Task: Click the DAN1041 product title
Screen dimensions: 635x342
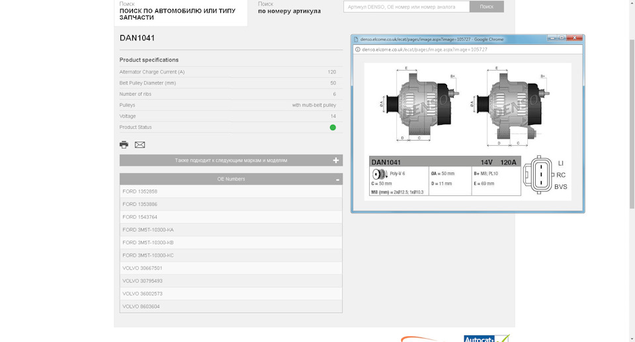Action: [137, 38]
